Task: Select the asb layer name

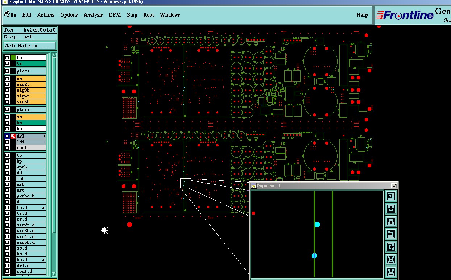Action: click(31, 184)
